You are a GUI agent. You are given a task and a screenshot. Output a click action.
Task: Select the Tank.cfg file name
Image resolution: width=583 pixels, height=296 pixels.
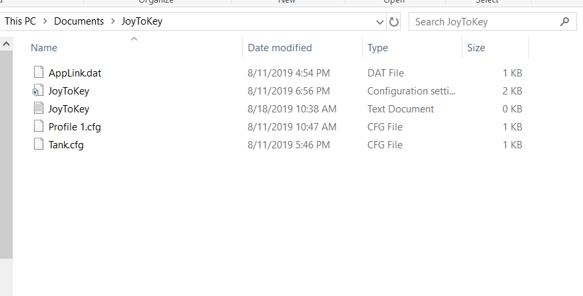66,144
